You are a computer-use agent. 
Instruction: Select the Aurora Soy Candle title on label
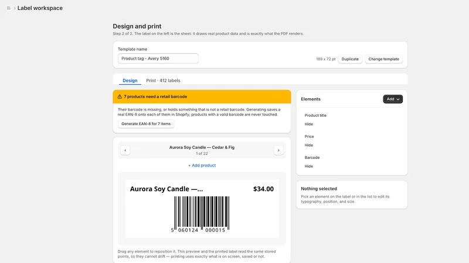coord(166,189)
